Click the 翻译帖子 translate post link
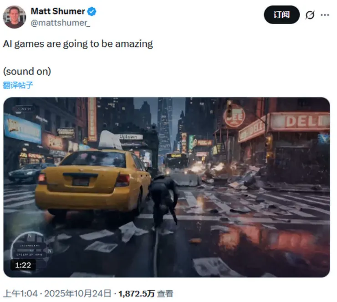This screenshot has width=337, height=302. click(x=18, y=85)
